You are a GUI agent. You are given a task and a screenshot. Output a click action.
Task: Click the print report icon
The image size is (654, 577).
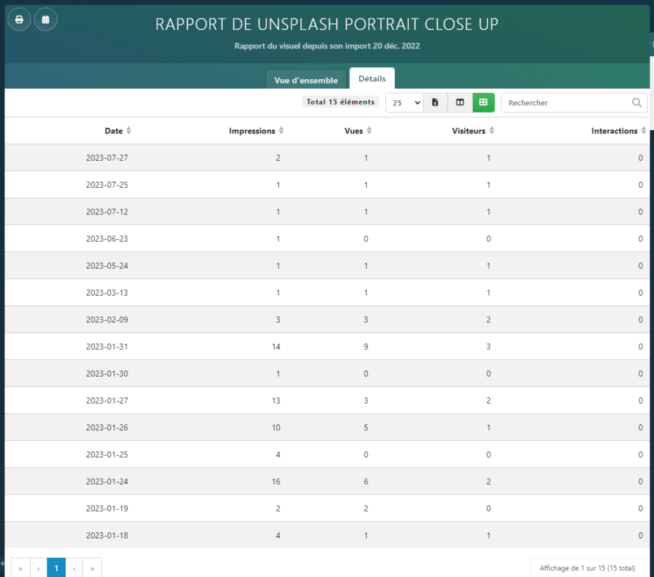pyautogui.click(x=19, y=19)
